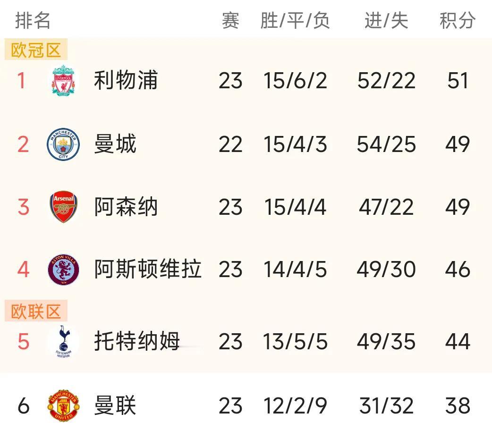
Task: Click Manchester United's 31/32 goals value
Action: 386,405
